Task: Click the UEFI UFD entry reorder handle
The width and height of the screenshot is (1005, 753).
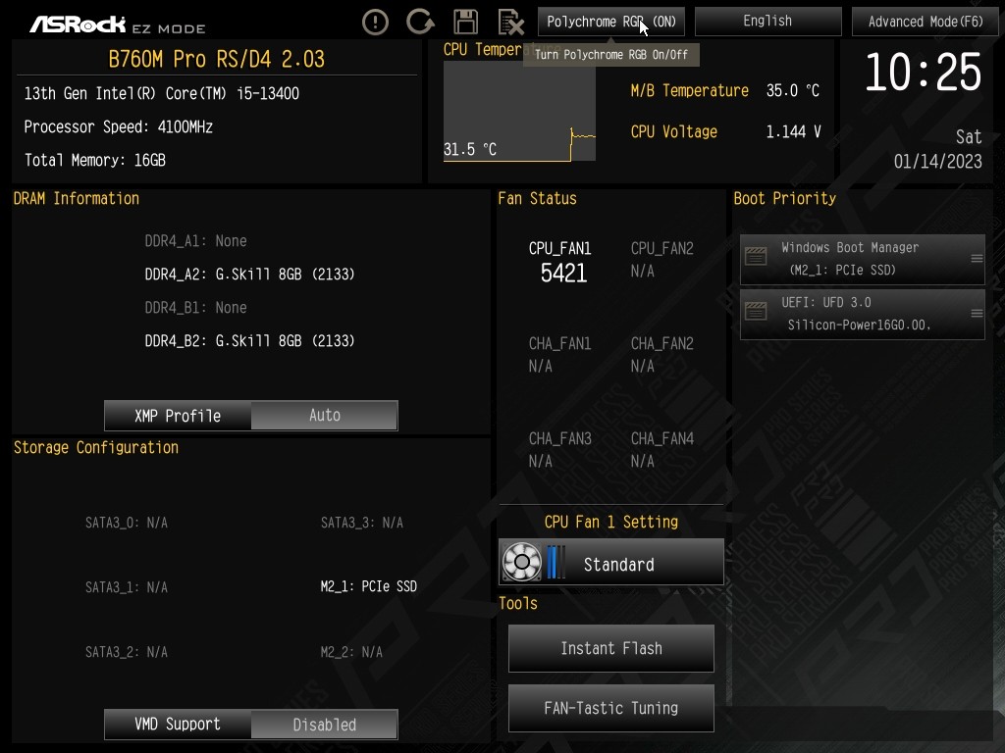Action: [977, 314]
